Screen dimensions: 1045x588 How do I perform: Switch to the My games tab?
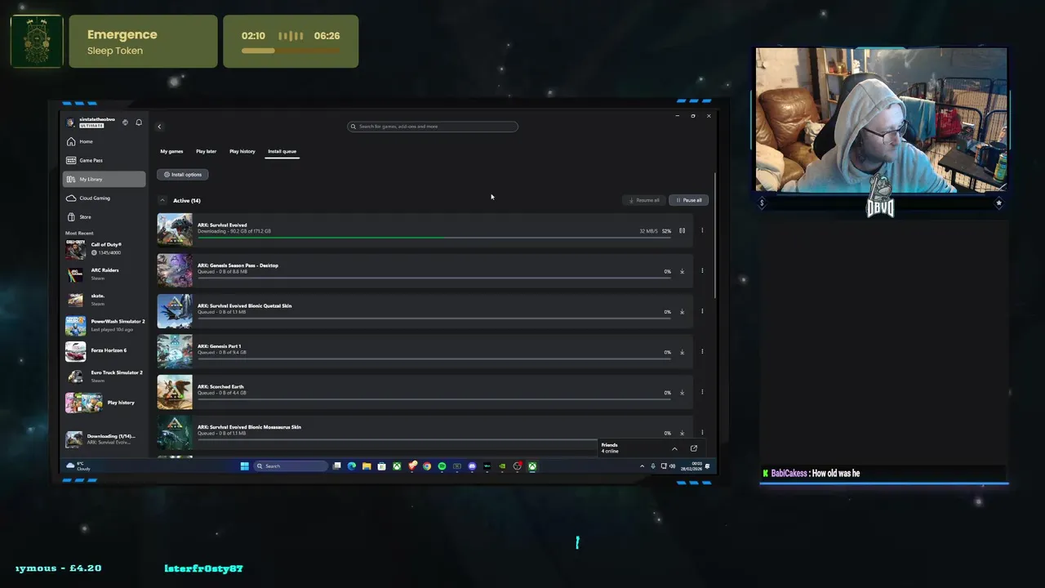(x=171, y=151)
